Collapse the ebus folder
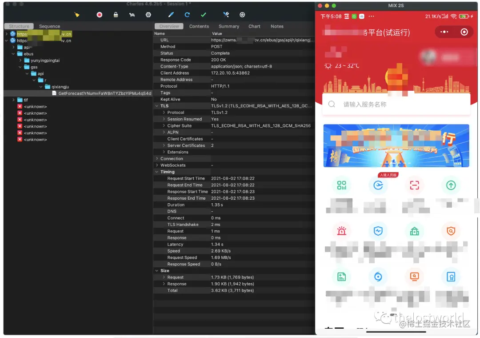This screenshot has height=338, width=480. [x=13, y=54]
